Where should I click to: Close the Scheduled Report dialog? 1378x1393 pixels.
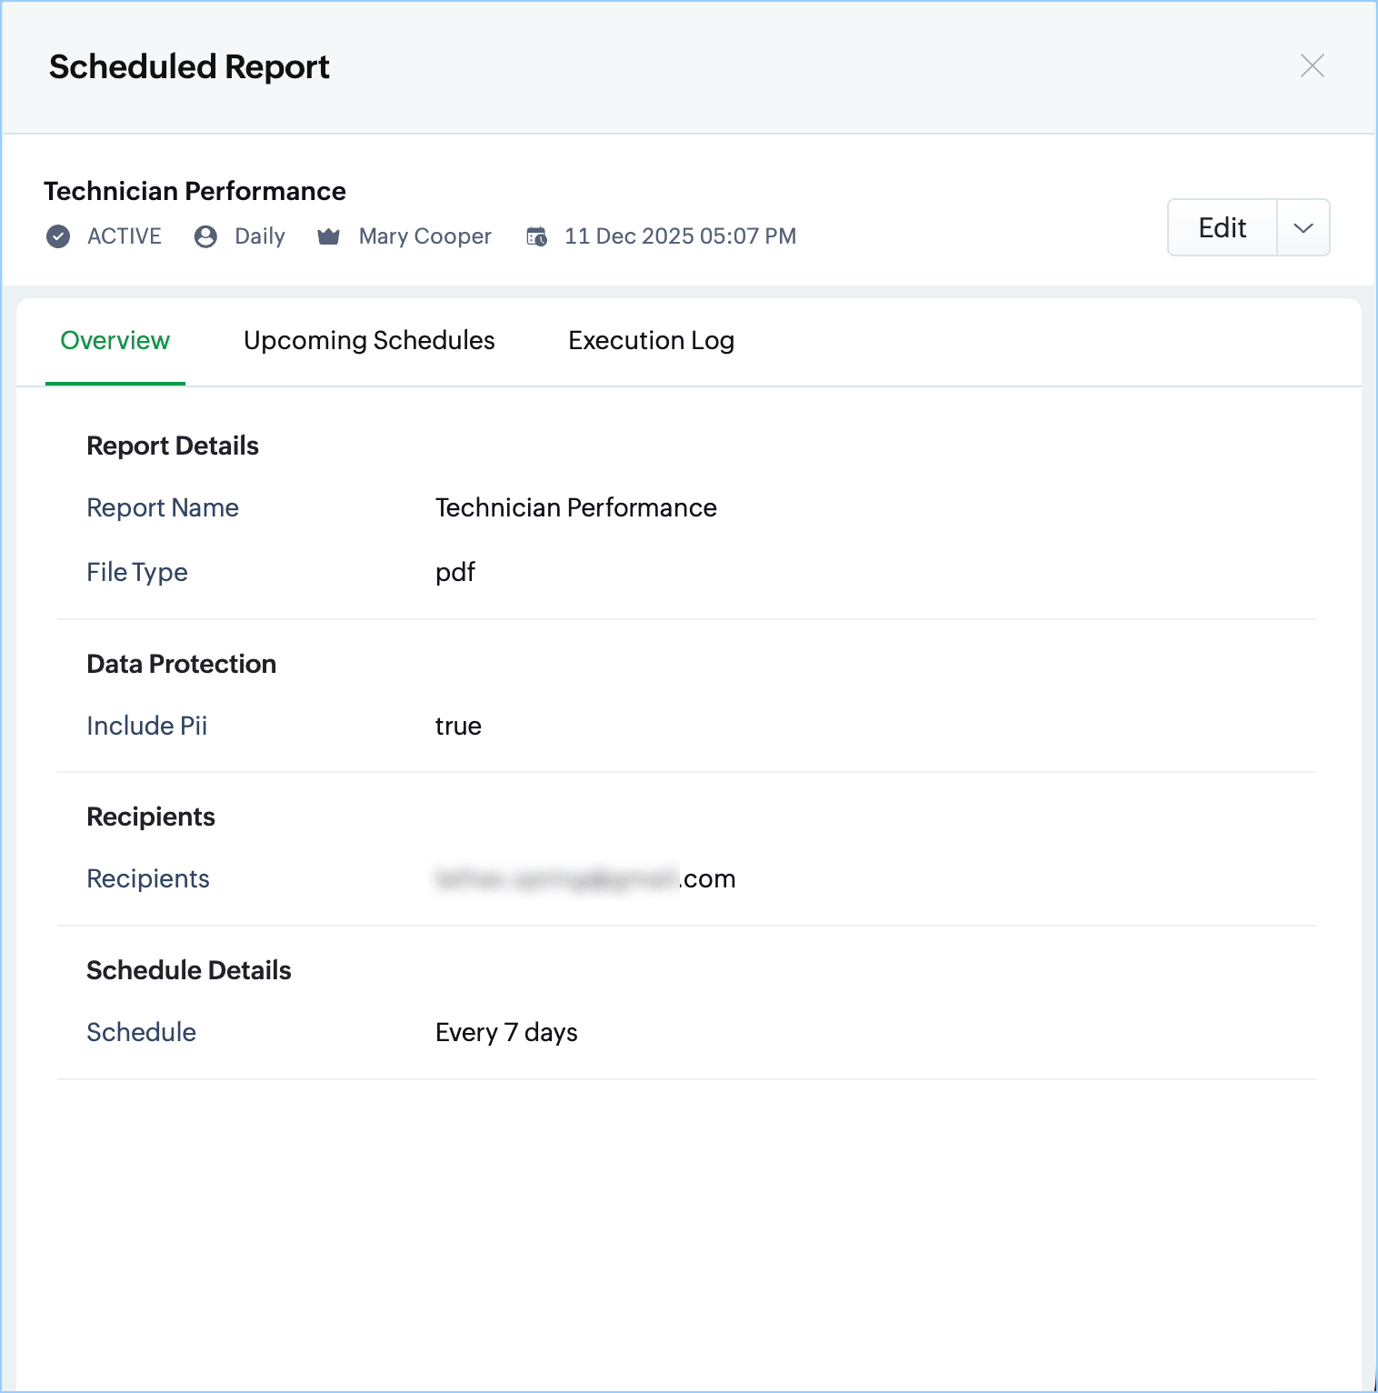[x=1312, y=65]
